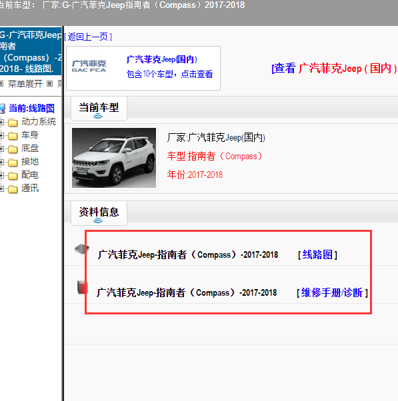
Task: Click top bar 当前车型 header text
Action: pos(122,5)
